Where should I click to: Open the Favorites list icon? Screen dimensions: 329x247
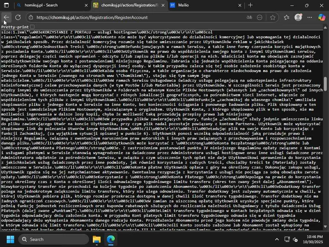[x=286, y=17]
